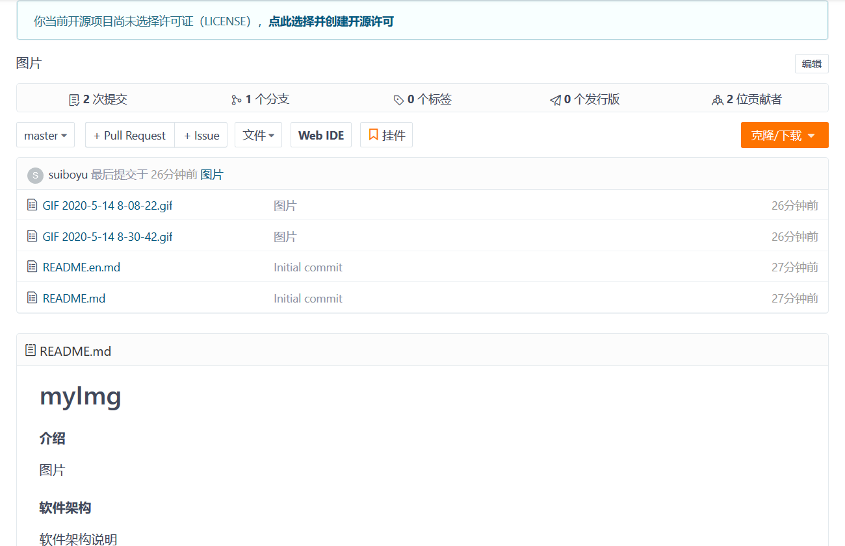Click the paper plane releases icon
The height and width of the screenshot is (546, 845).
[555, 100]
